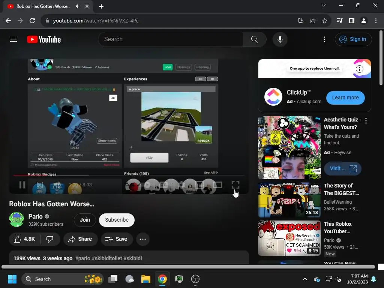Seek on the red video progress bar
The height and width of the screenshot is (288, 384).
tap(129, 175)
